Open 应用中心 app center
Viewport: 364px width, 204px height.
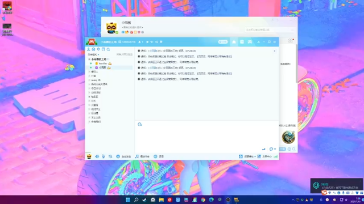264,156
